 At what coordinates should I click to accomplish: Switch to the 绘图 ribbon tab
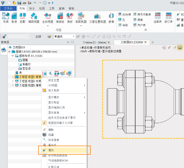(x=42, y=8)
